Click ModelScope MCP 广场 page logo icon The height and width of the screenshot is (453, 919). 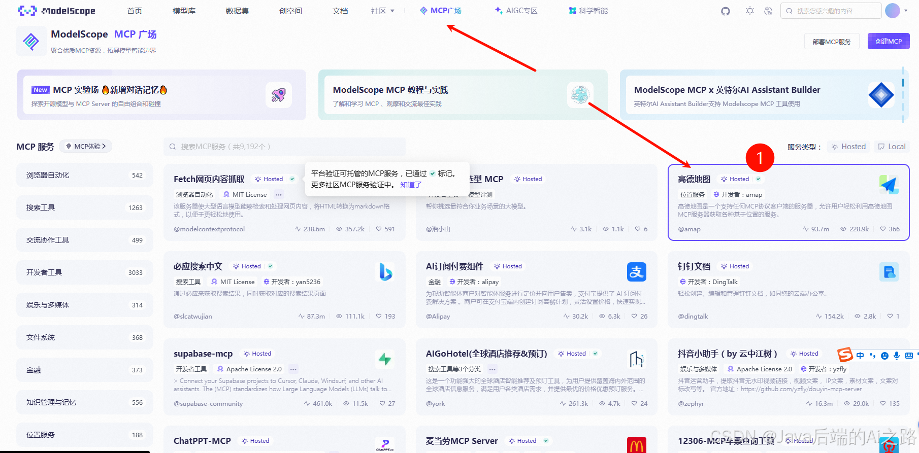pyautogui.click(x=31, y=42)
